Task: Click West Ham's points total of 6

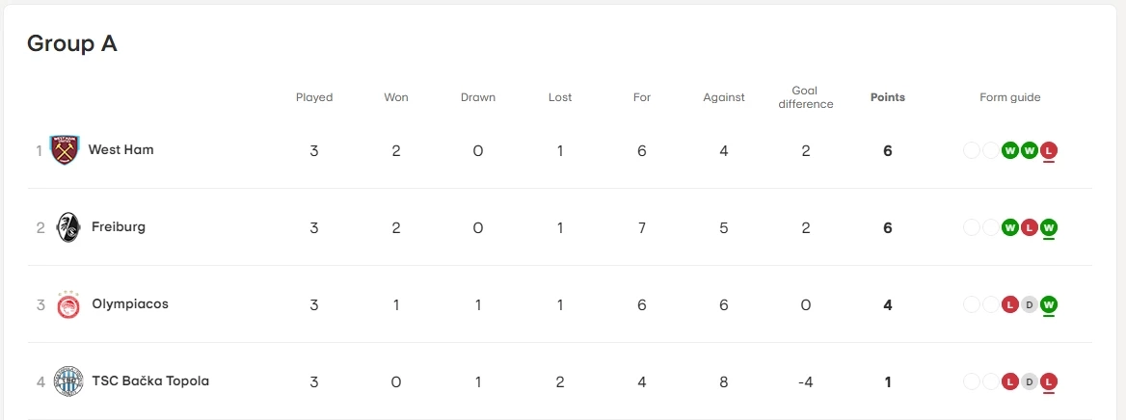Action: point(888,151)
